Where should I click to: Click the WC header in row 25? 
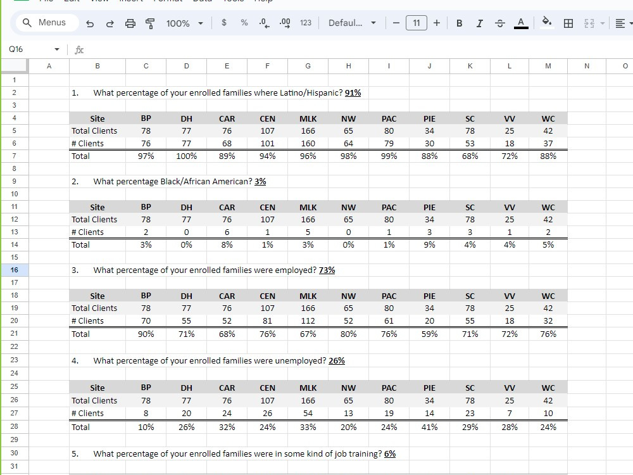click(548, 388)
